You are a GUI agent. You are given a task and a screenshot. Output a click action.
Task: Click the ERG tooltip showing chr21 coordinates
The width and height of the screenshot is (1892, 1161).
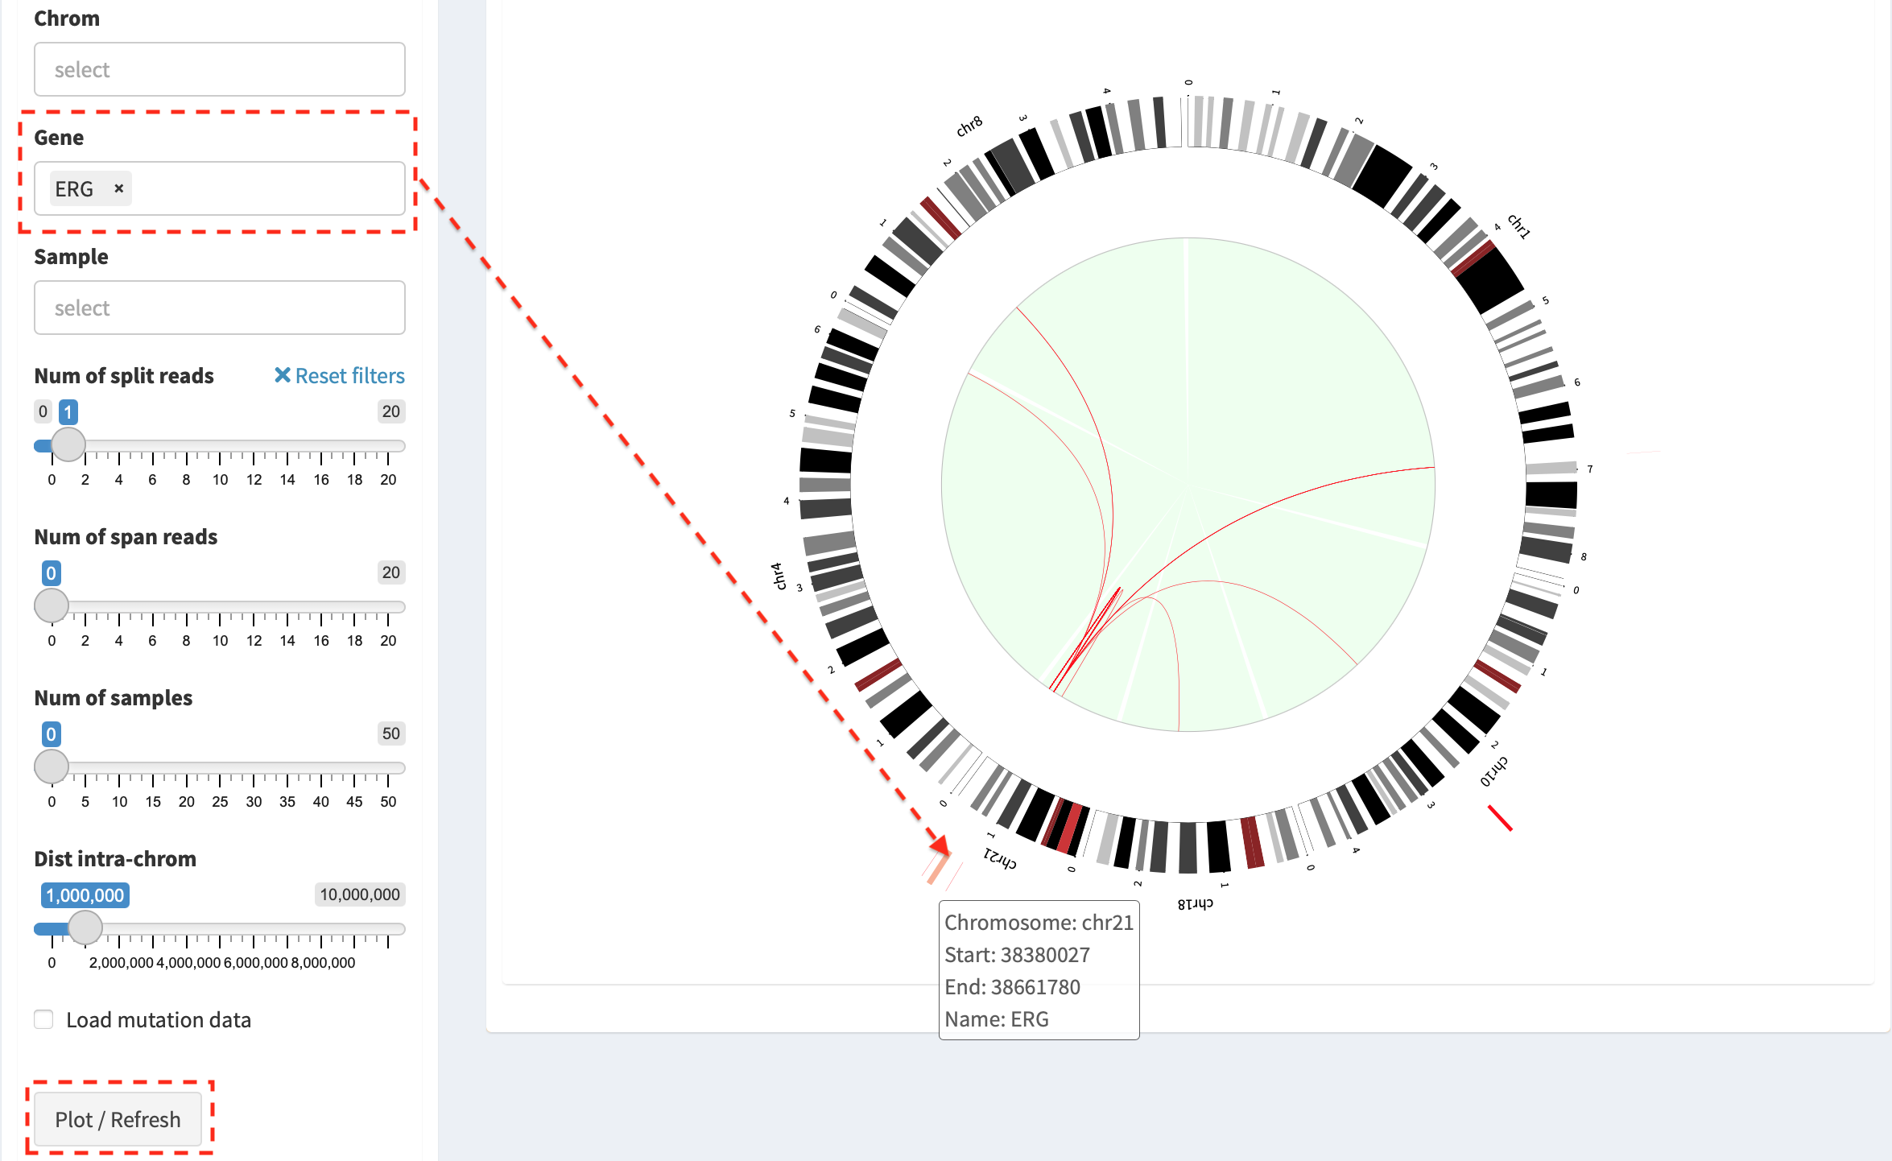coord(1039,970)
